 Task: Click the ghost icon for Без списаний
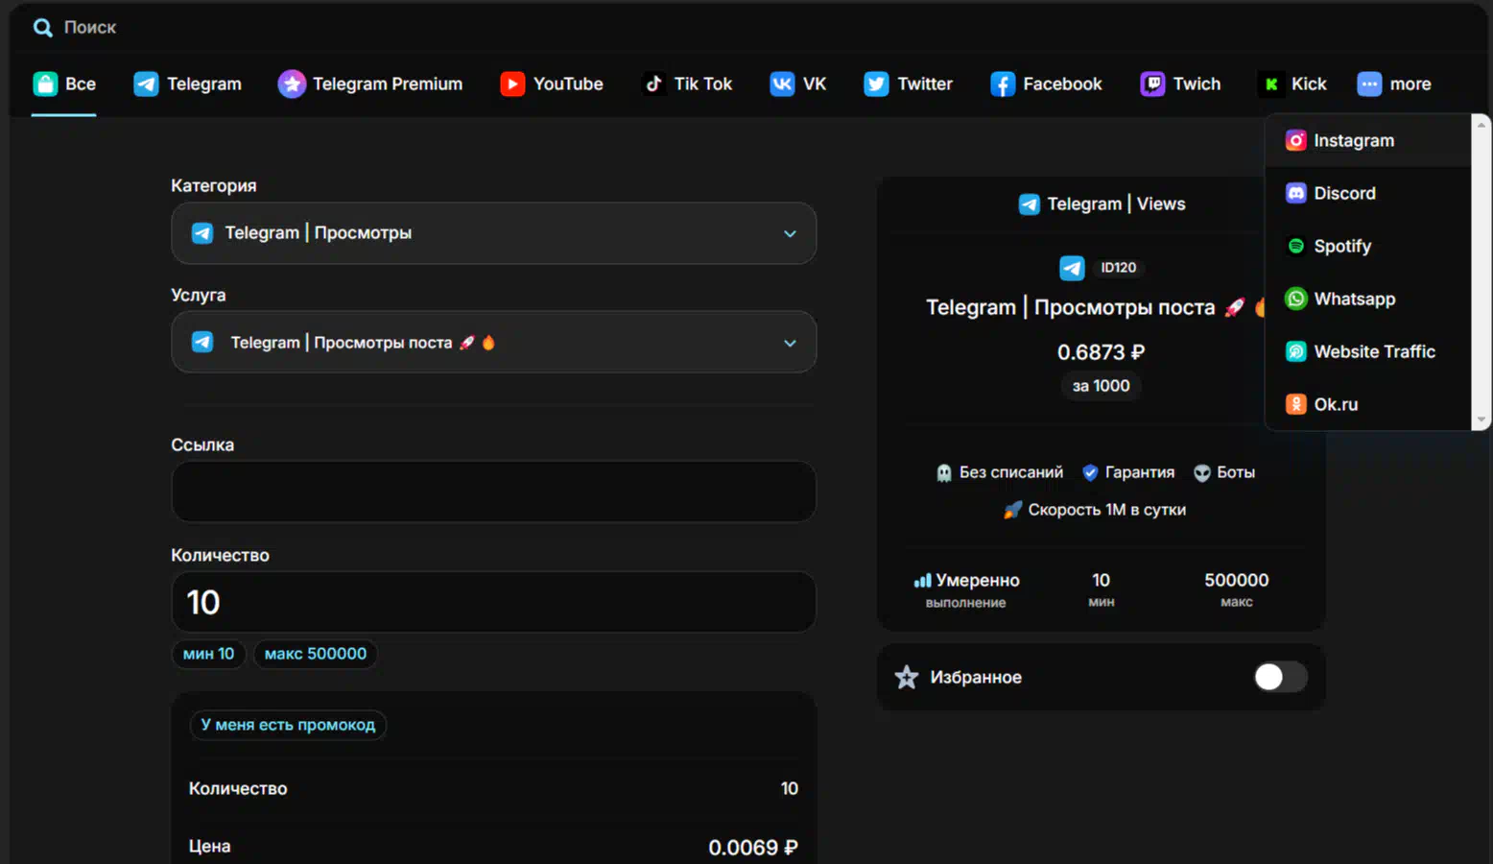(x=944, y=472)
